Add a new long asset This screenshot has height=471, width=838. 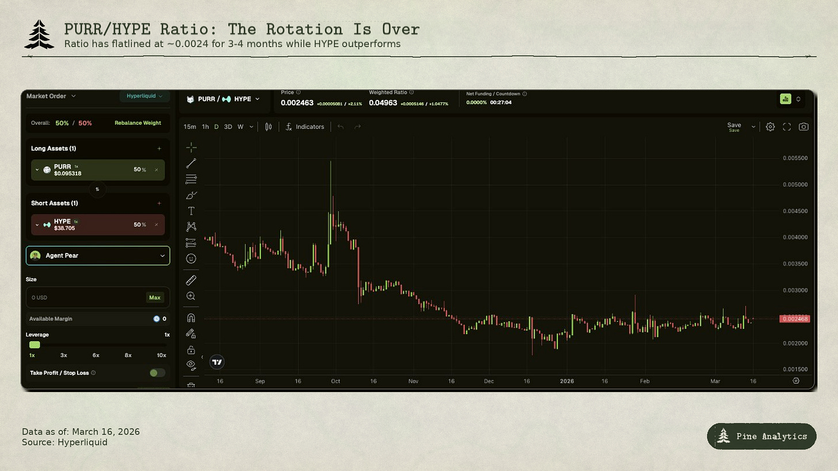pyautogui.click(x=159, y=148)
